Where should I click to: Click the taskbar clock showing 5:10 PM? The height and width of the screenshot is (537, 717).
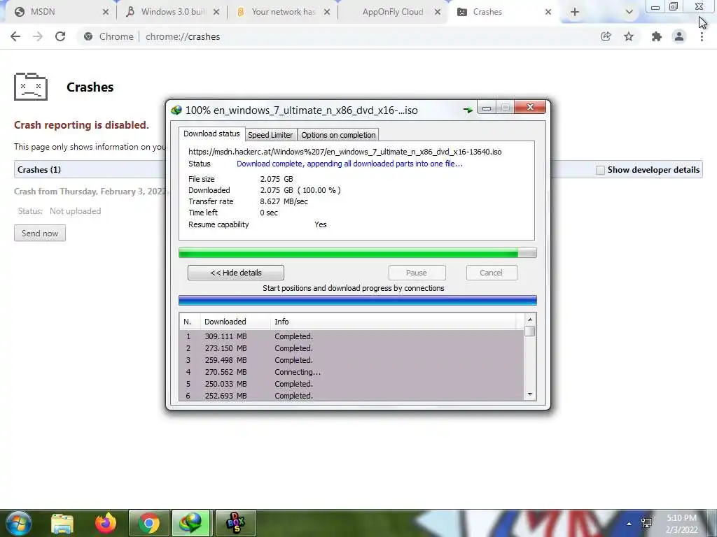point(681,524)
